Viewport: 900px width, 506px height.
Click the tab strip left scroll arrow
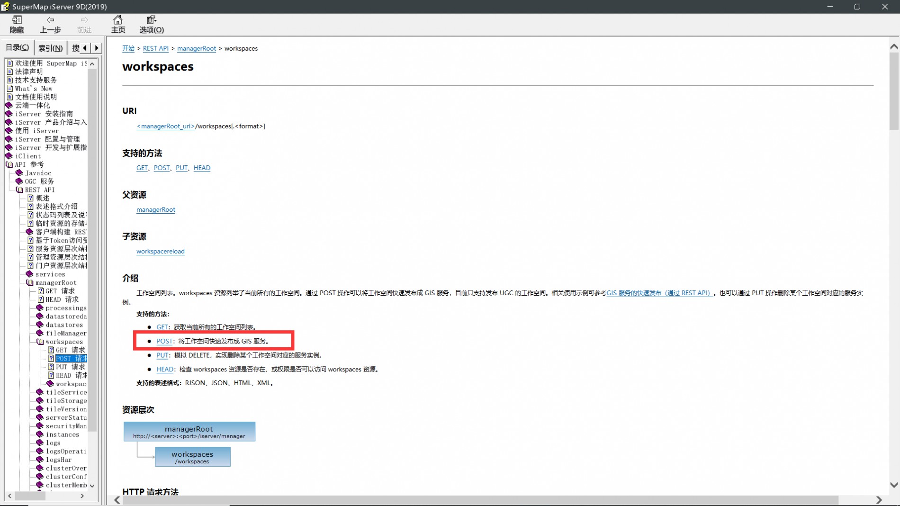pyautogui.click(x=85, y=48)
